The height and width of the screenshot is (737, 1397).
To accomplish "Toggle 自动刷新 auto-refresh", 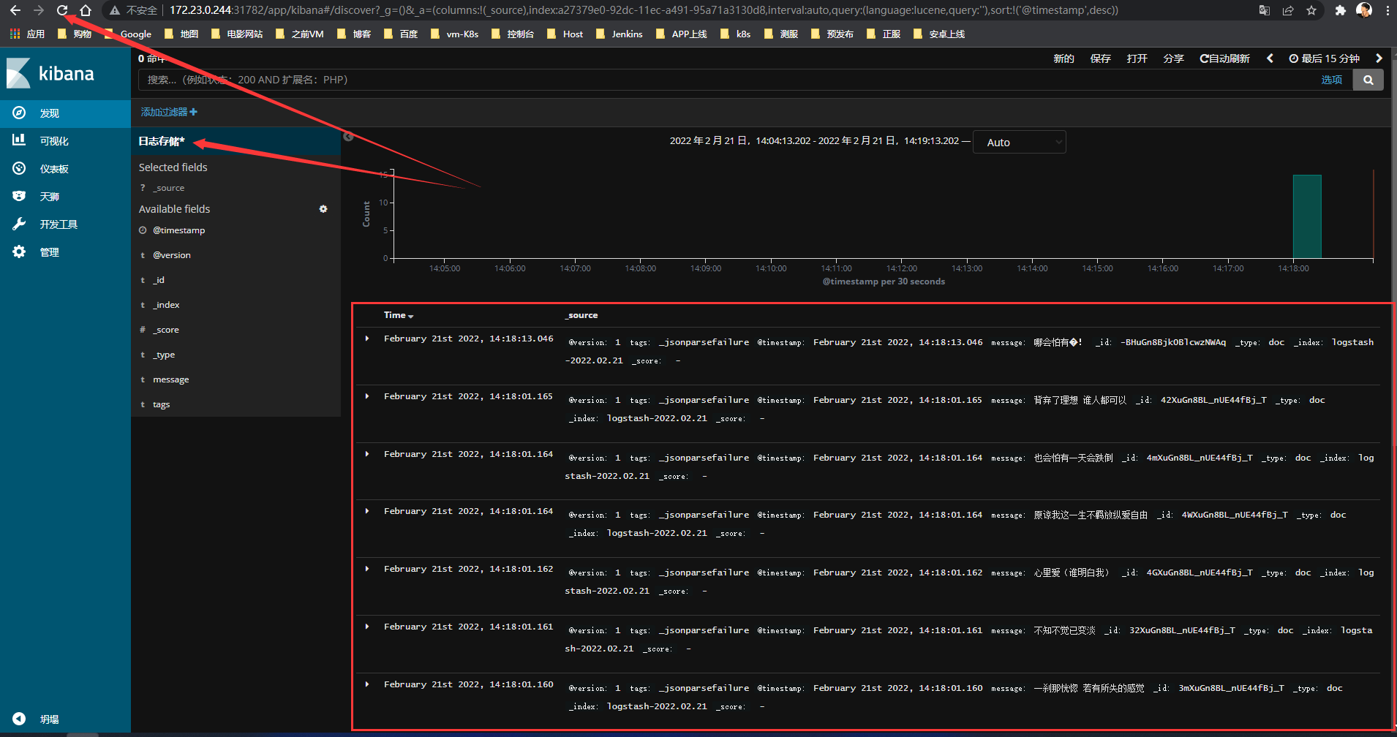I will 1224,58.
